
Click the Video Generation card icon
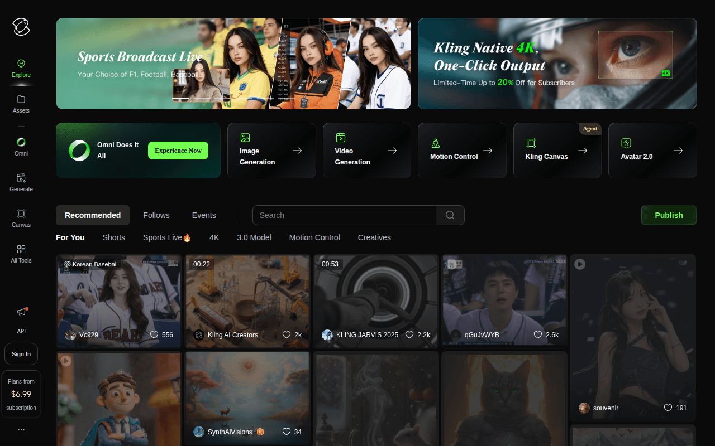(340, 138)
